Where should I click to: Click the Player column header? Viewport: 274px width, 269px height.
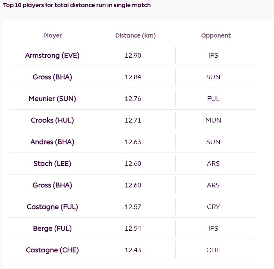coord(52,35)
